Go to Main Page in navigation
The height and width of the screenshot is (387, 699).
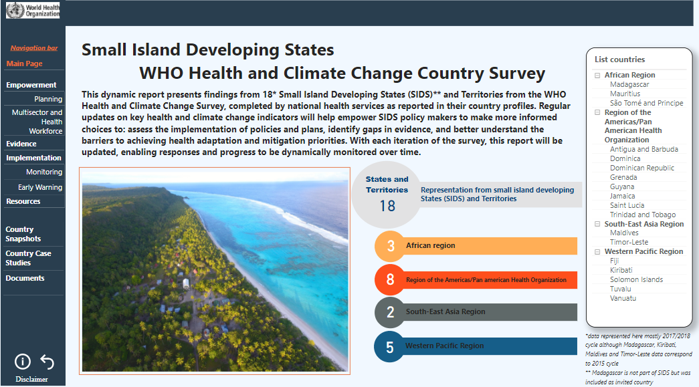(25, 63)
